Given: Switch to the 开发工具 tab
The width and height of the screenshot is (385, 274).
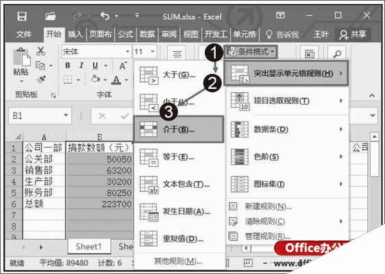Looking at the screenshot, I should coord(216,34).
